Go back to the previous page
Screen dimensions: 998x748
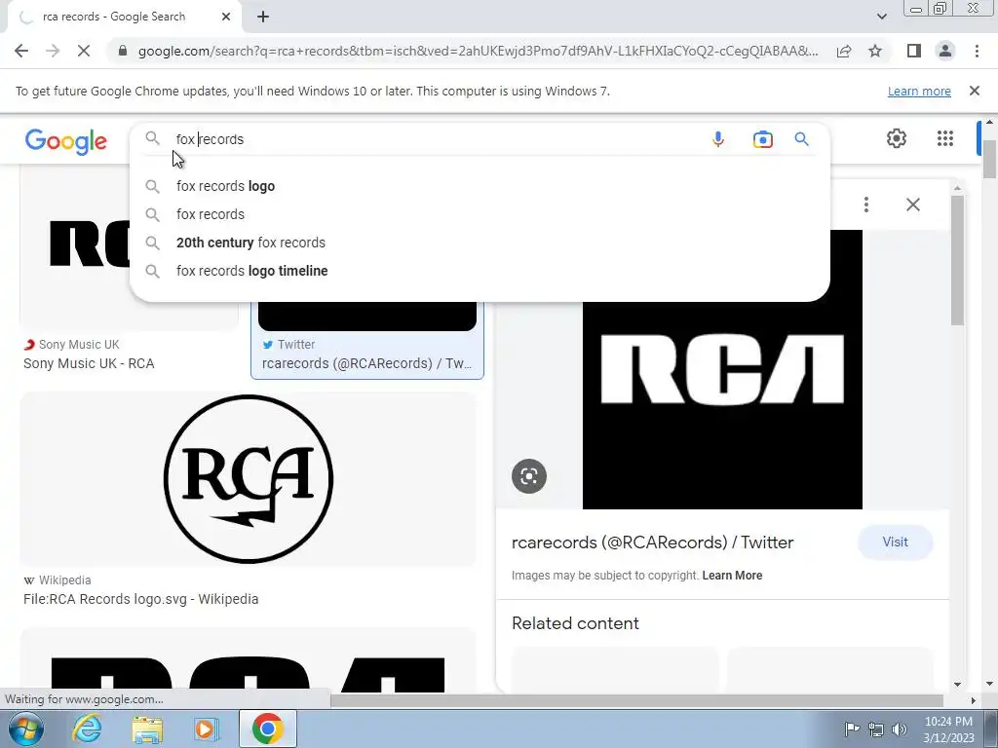(21, 51)
